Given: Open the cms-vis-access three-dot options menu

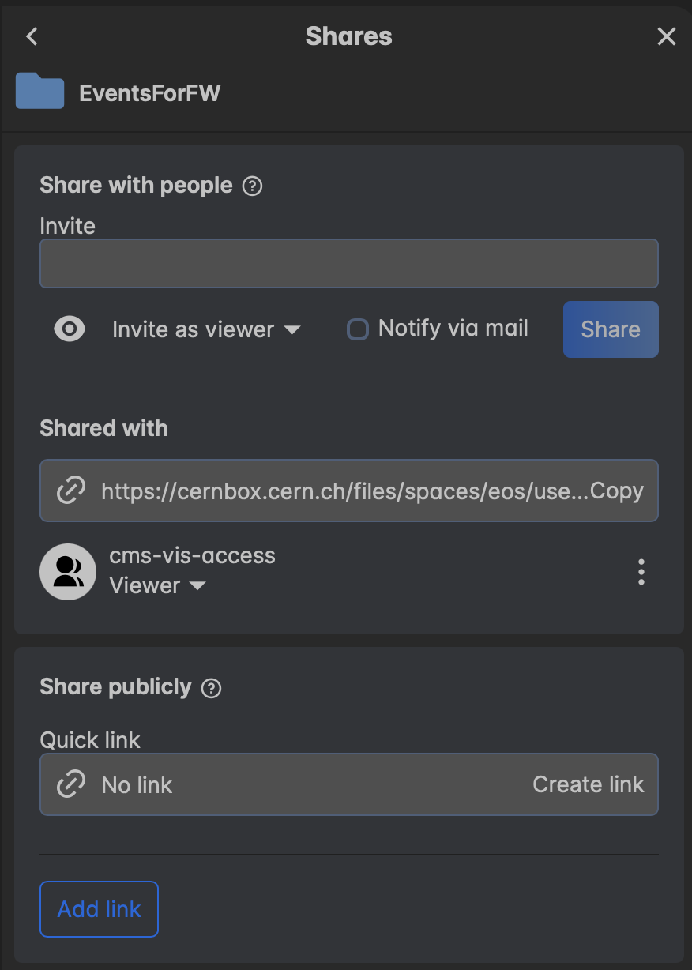Looking at the screenshot, I should [641, 572].
